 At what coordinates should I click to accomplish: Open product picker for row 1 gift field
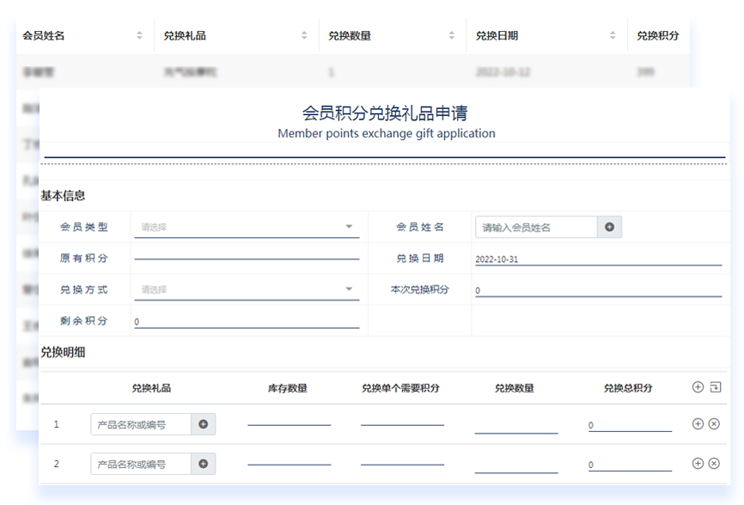click(x=204, y=423)
